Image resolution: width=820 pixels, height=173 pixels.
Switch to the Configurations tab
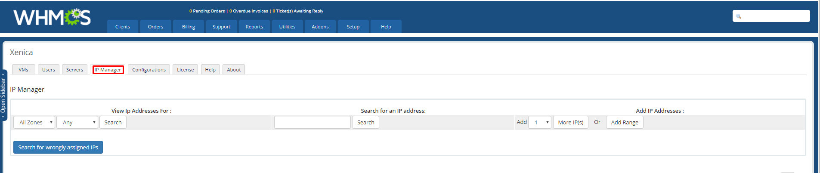149,70
